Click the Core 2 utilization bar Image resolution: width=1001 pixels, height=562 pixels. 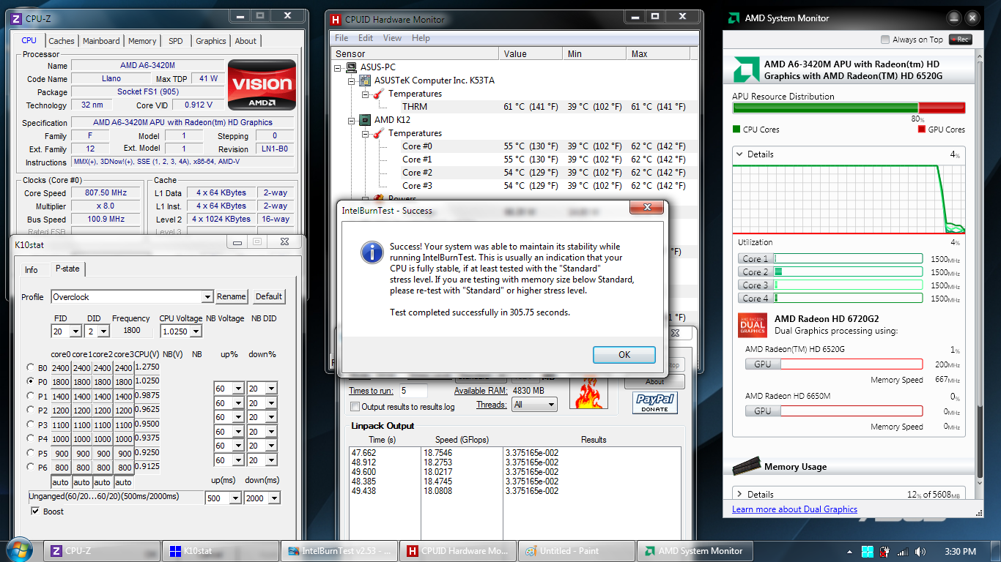click(848, 271)
